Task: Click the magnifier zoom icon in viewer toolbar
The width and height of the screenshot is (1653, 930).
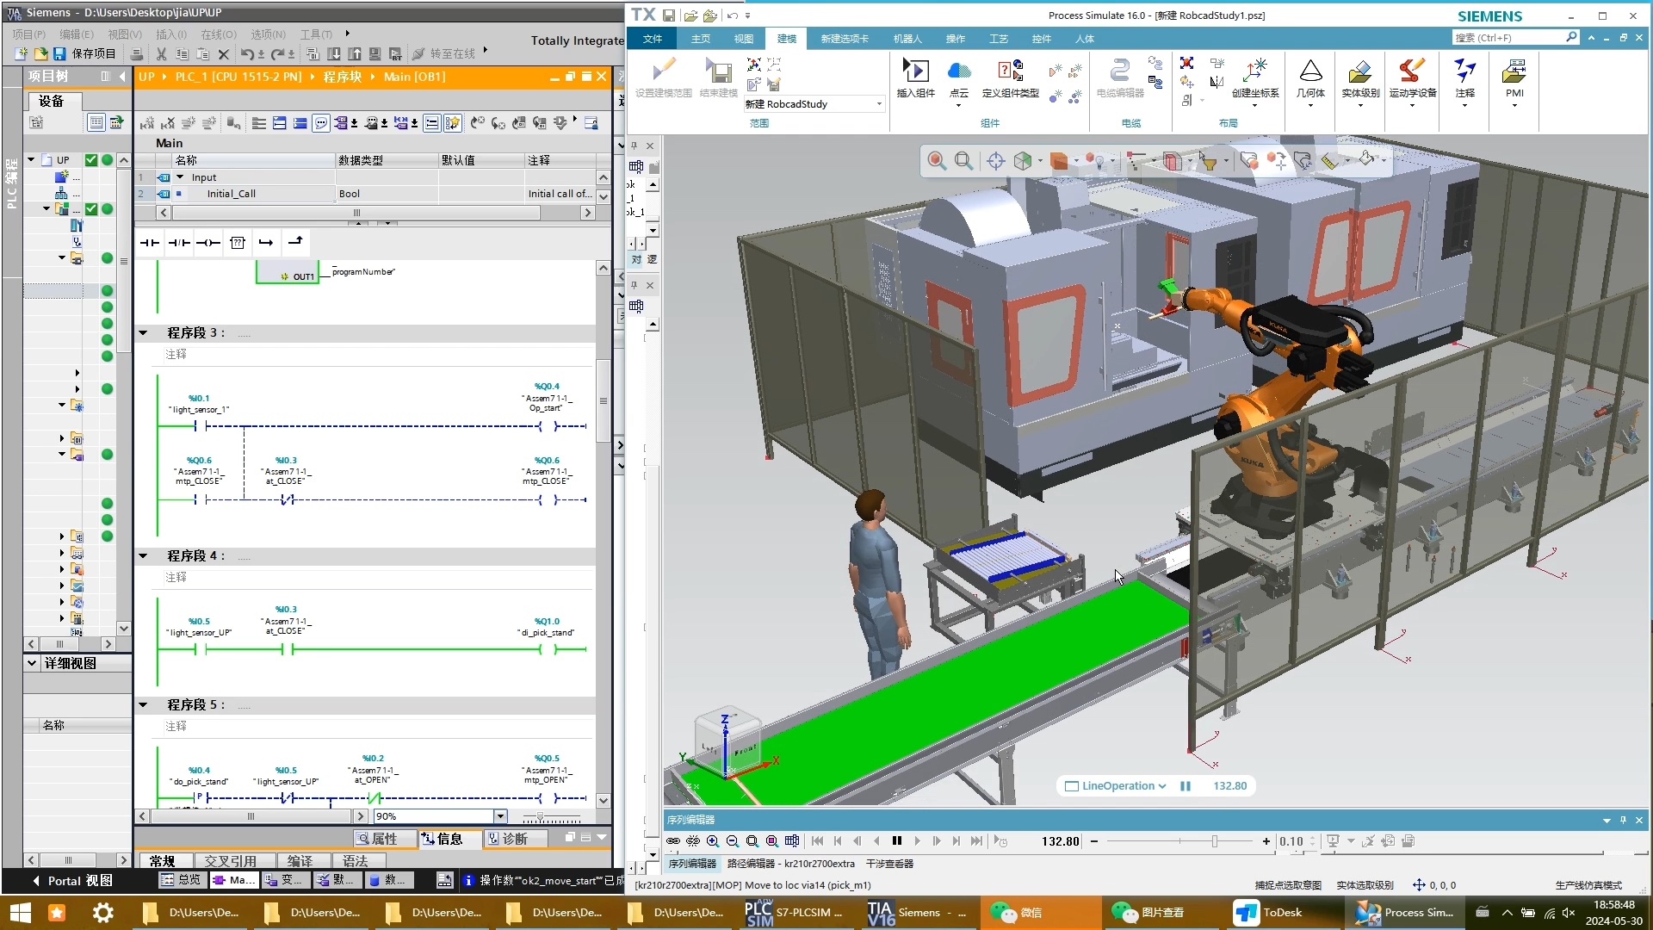Action: click(x=964, y=161)
